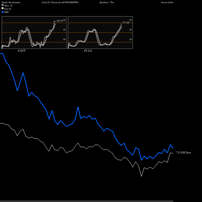Click the 'FAST' chart caption
The height and width of the screenshot is (202, 202).
21,51
